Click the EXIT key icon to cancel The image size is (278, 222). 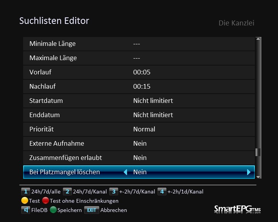coord(92,210)
